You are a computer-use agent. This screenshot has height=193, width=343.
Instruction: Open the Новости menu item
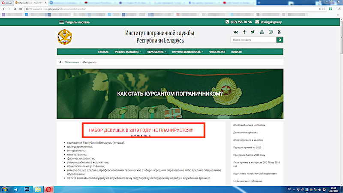[237, 52]
